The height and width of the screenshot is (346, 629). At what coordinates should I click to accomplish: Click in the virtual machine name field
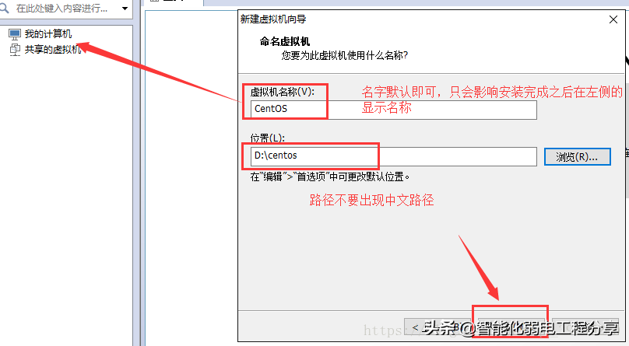pos(393,109)
